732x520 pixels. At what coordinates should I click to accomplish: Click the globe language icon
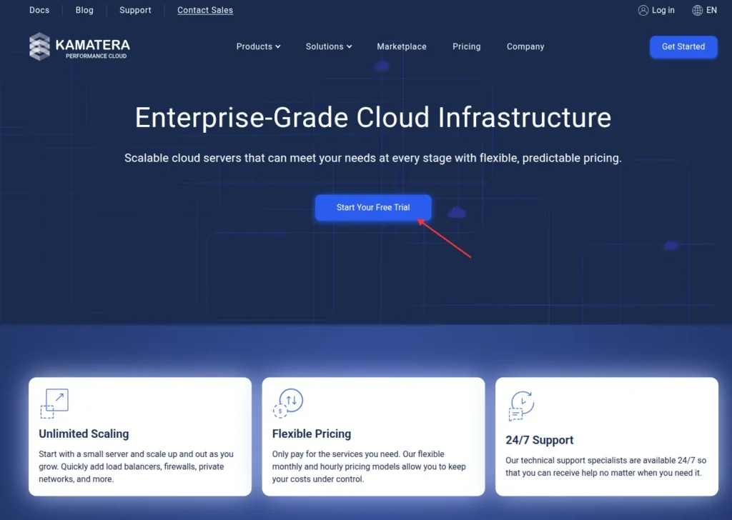[x=698, y=10]
